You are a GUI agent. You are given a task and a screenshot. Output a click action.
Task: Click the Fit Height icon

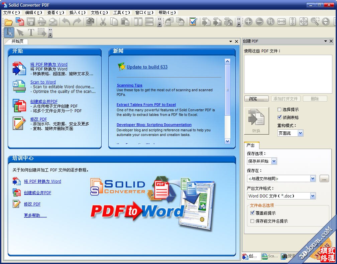[x=293, y=22]
